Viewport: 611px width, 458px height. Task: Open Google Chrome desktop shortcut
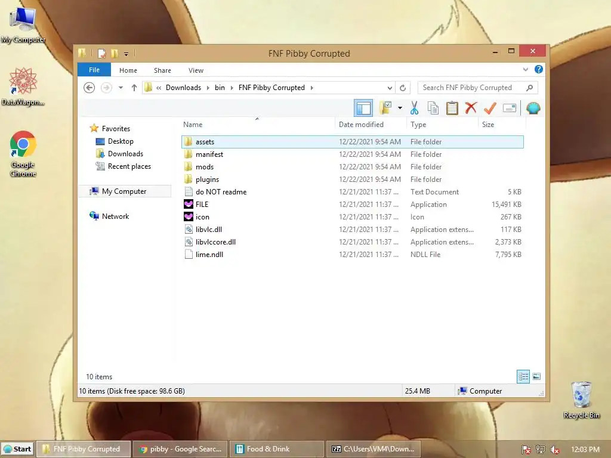[23, 154]
